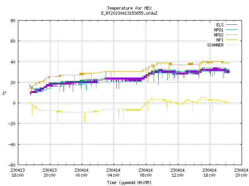Click the y-axis tick label 40

pos(13,62)
